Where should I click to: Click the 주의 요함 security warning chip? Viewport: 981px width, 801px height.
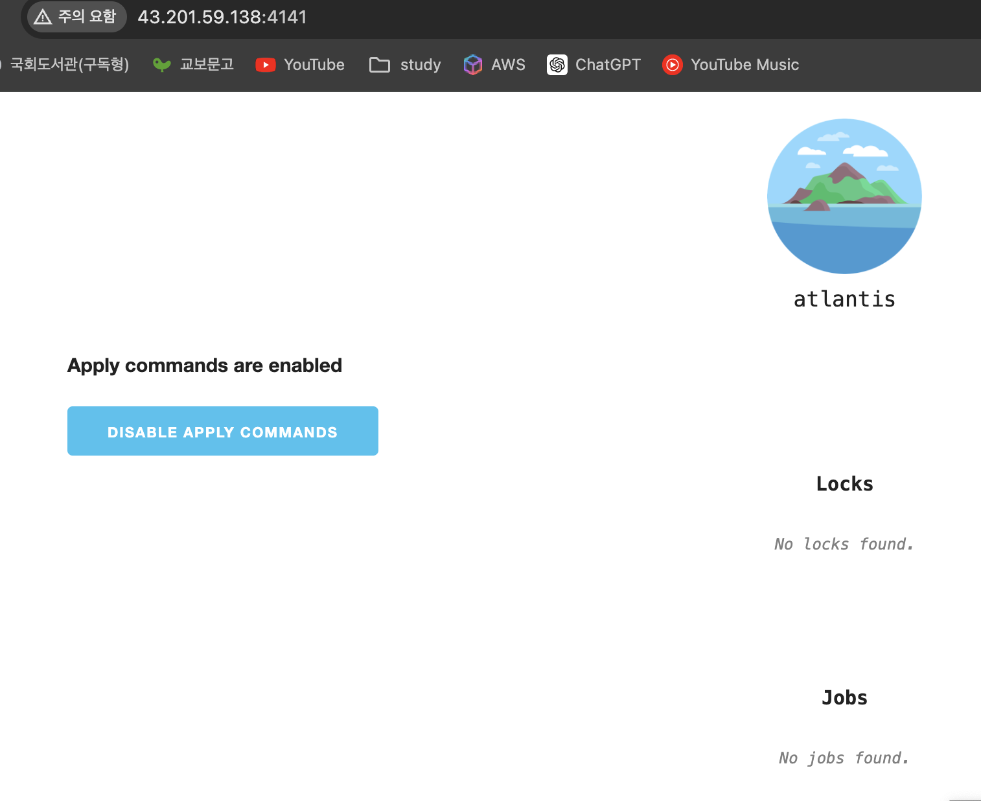coord(76,17)
